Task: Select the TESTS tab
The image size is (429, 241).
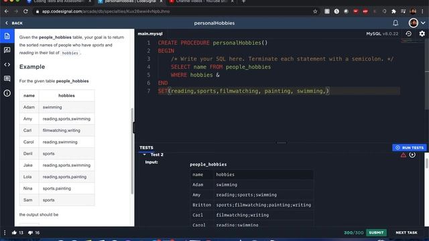Action: click(146, 147)
